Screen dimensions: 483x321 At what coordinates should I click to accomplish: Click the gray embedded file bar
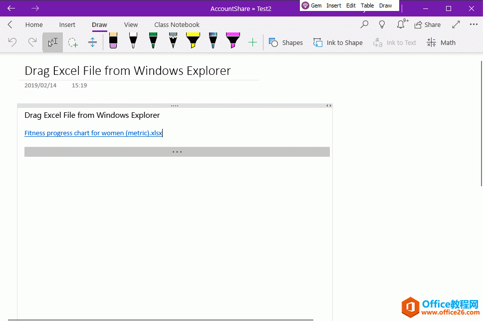[x=177, y=152]
